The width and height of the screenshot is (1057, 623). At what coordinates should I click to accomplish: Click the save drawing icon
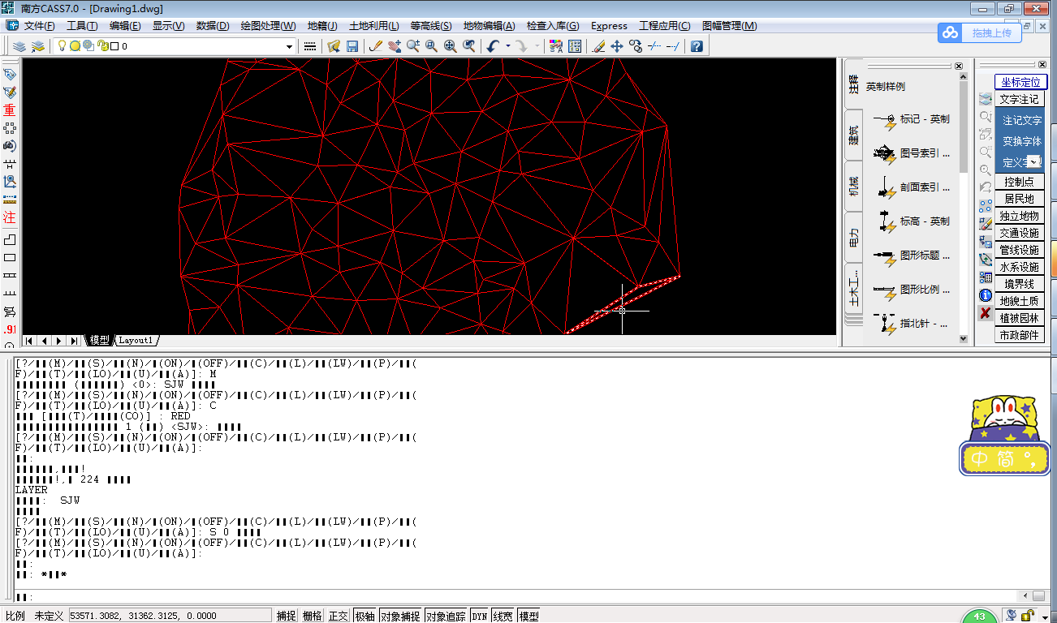[352, 46]
